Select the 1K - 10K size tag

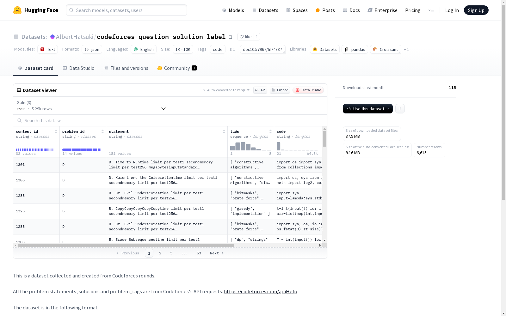[x=183, y=49]
